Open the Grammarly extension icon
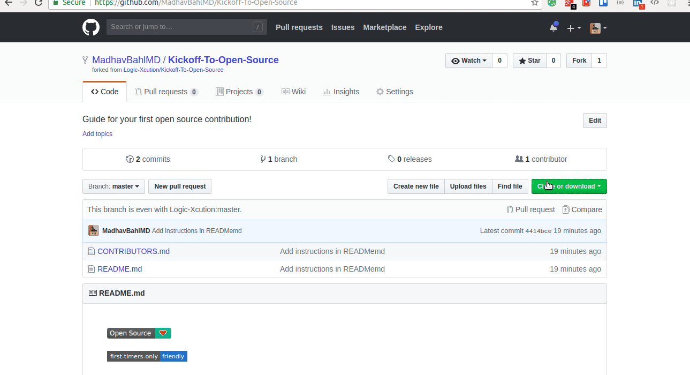The image size is (690, 375). click(552, 3)
